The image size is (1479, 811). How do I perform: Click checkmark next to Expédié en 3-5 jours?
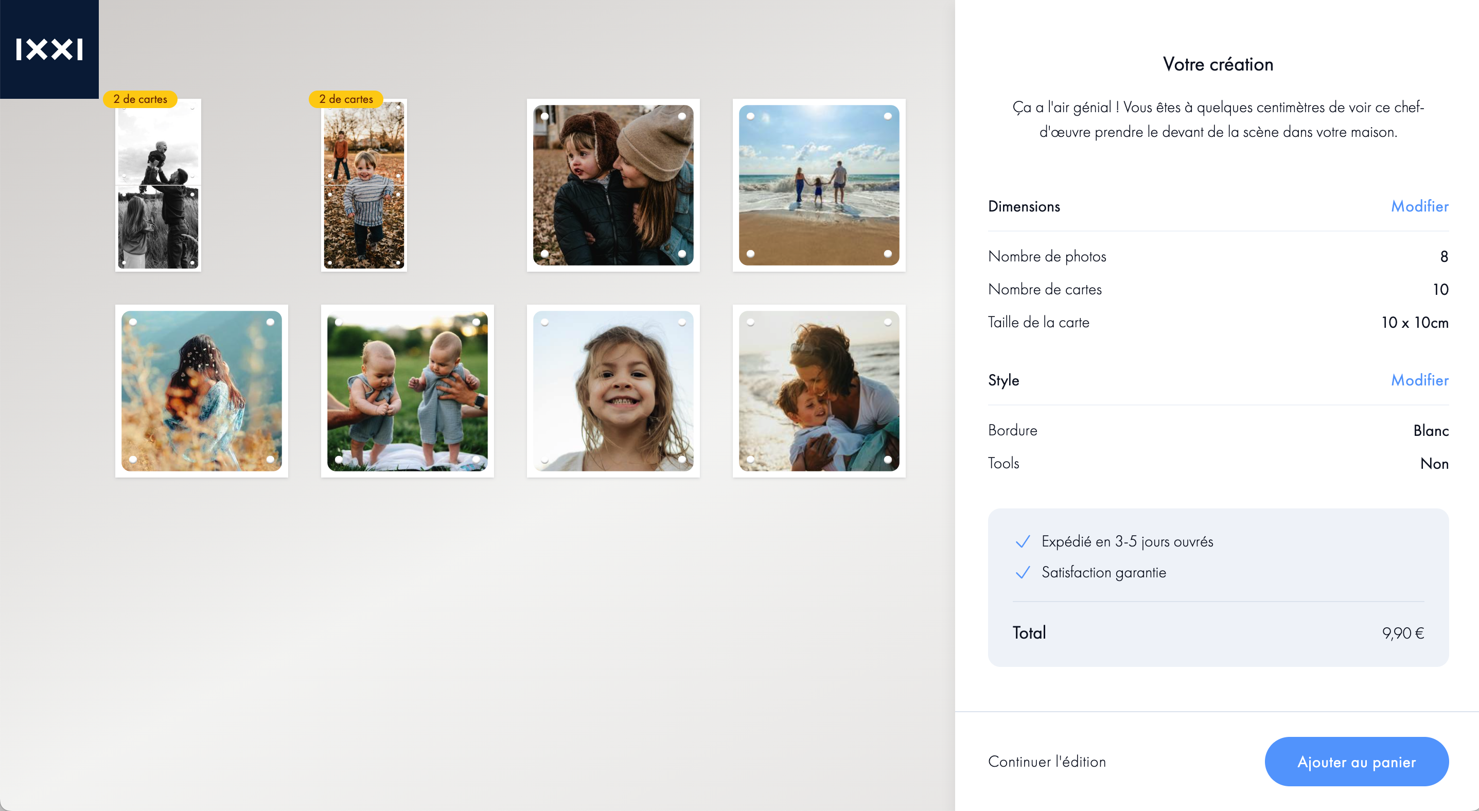(1023, 542)
